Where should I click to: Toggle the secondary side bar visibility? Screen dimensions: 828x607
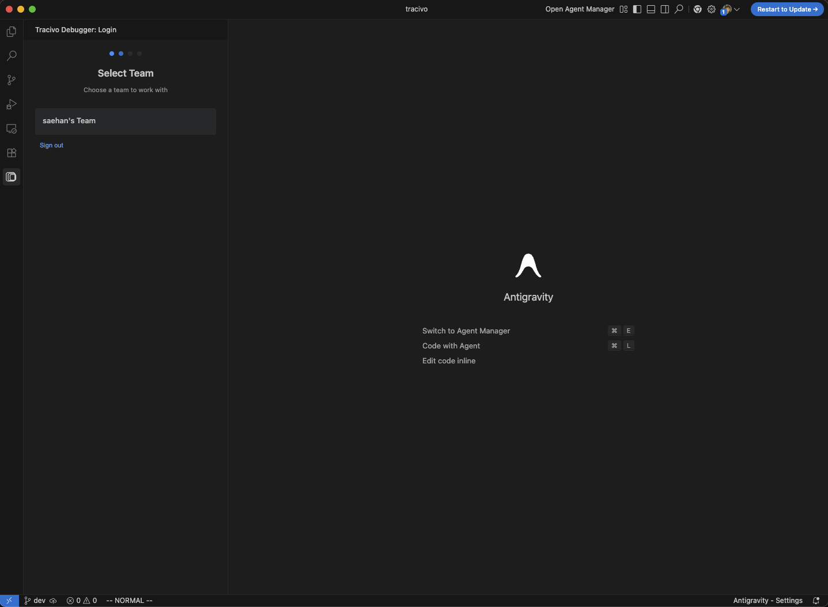pos(665,9)
